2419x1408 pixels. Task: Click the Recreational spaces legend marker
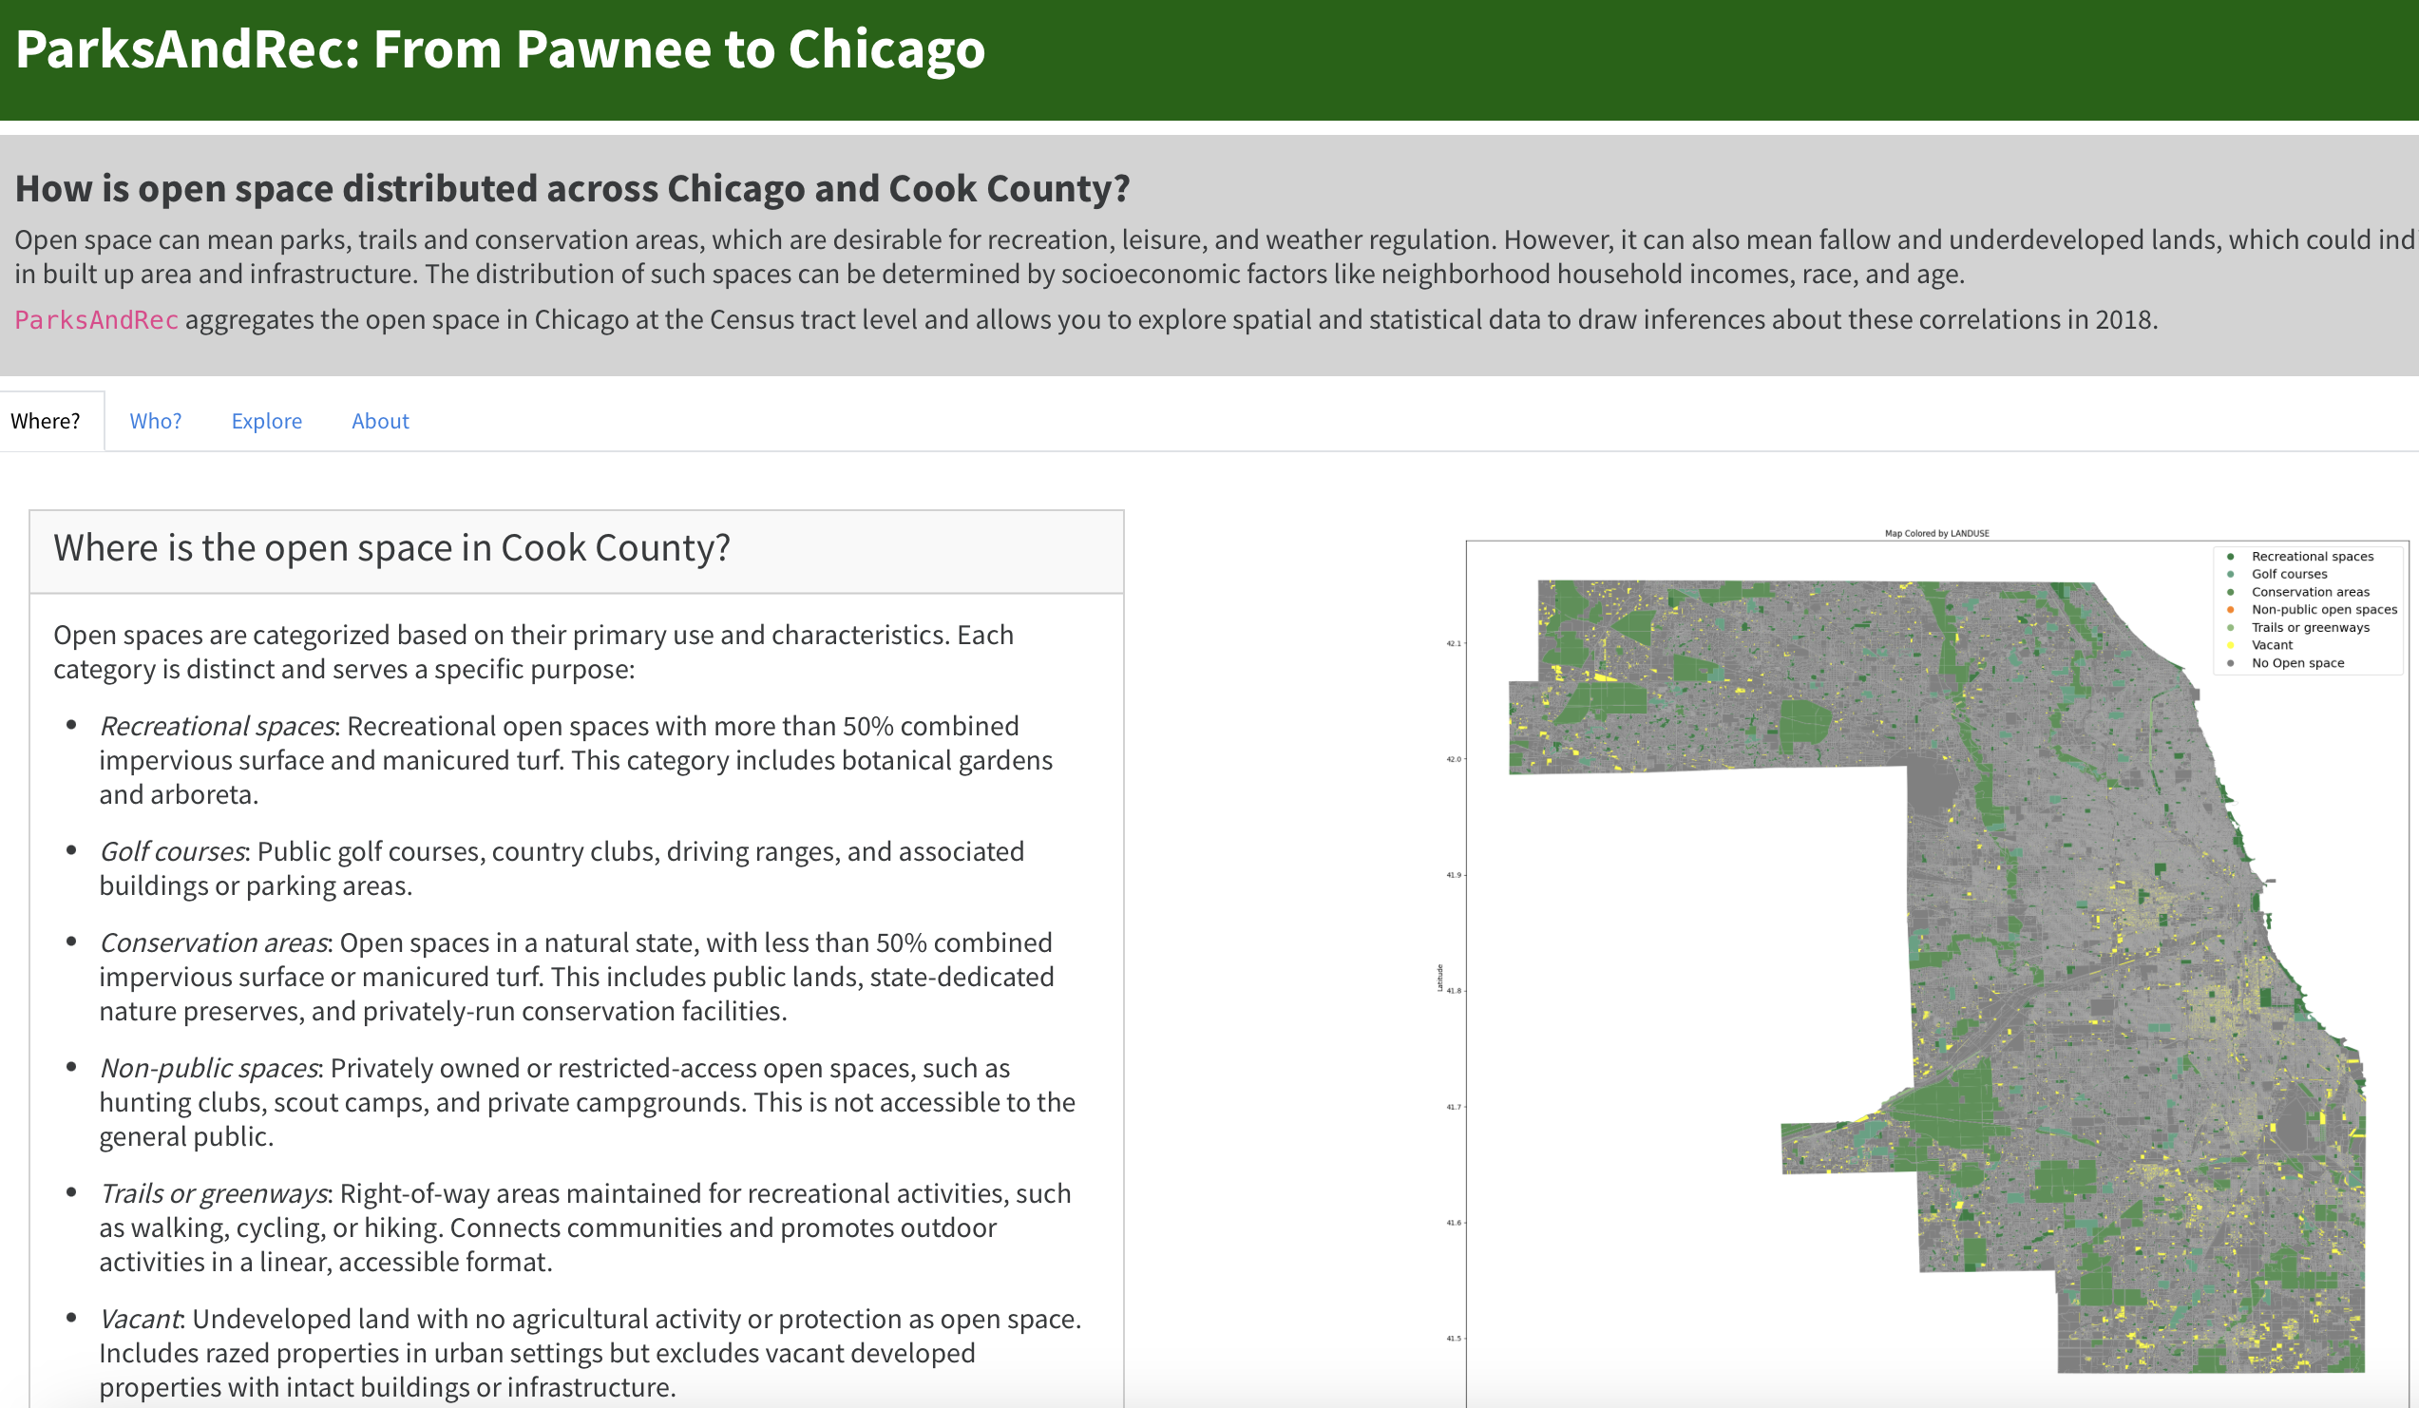click(2229, 556)
